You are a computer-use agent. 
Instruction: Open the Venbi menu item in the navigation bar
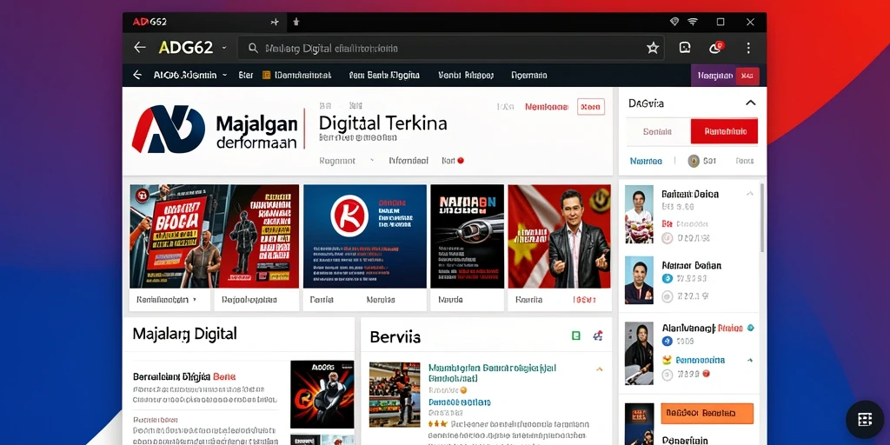coord(466,75)
